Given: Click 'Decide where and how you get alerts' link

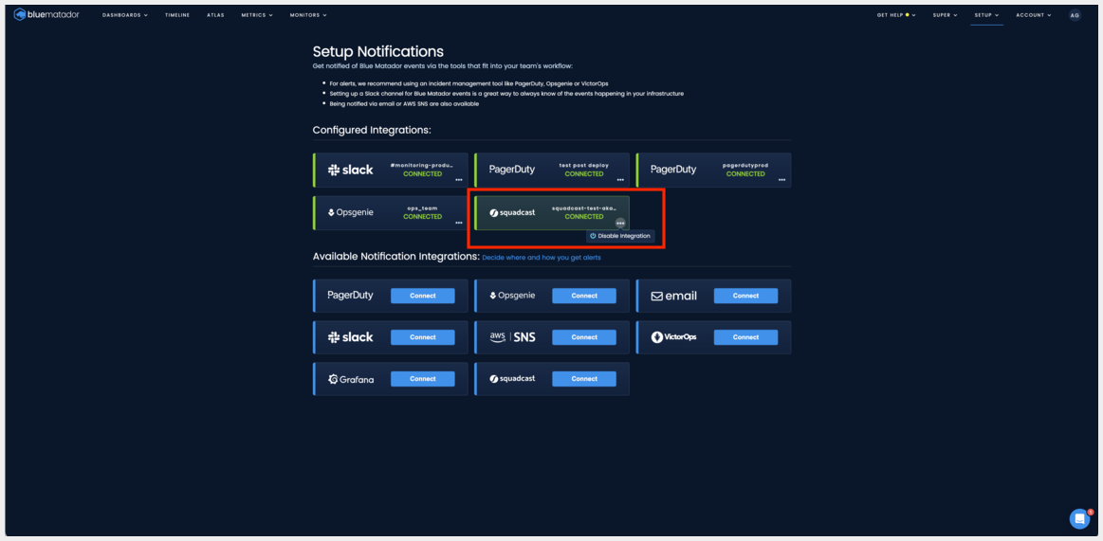Looking at the screenshot, I should point(541,258).
